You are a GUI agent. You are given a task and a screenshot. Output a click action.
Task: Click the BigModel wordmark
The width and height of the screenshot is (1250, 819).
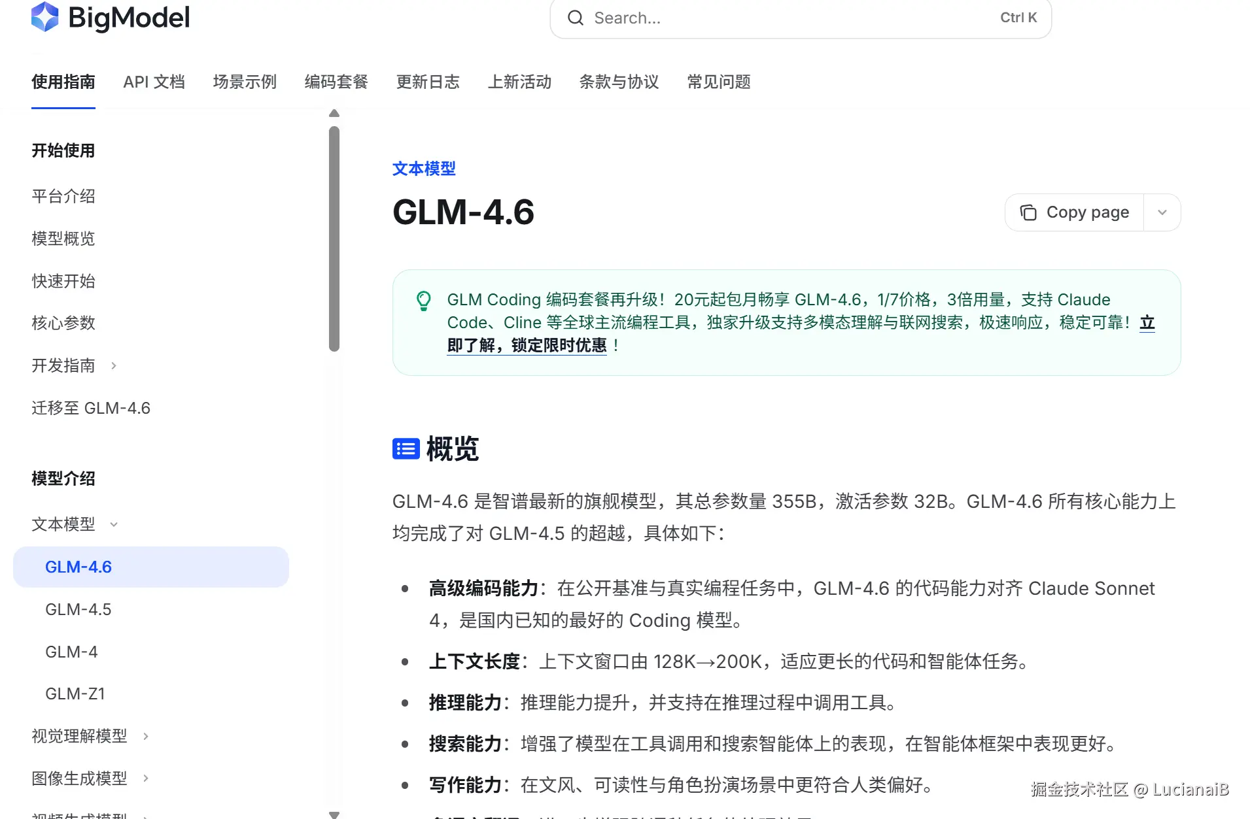pyautogui.click(x=129, y=18)
